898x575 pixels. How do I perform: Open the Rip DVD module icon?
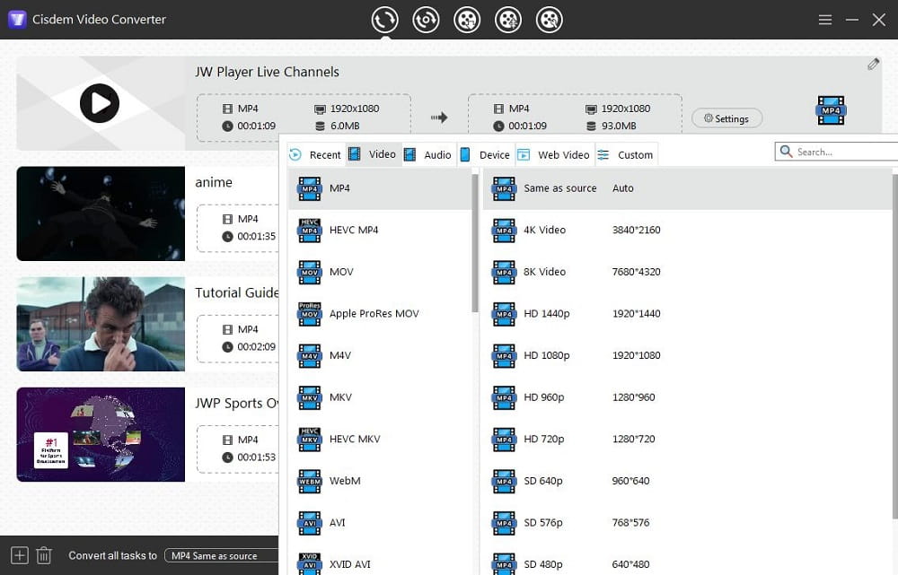click(426, 20)
